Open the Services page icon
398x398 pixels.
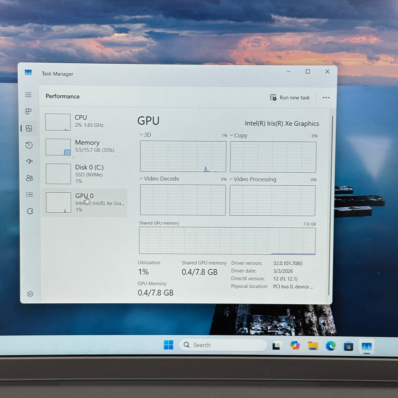(x=30, y=211)
